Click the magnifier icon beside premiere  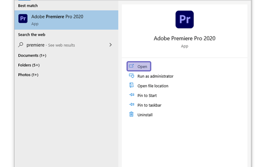click(21, 45)
